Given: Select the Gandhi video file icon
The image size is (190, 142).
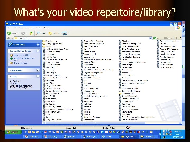Looking at the screenshot, I should [x=44, y=117].
